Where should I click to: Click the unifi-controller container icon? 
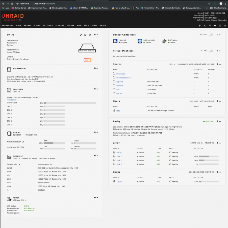140,41
